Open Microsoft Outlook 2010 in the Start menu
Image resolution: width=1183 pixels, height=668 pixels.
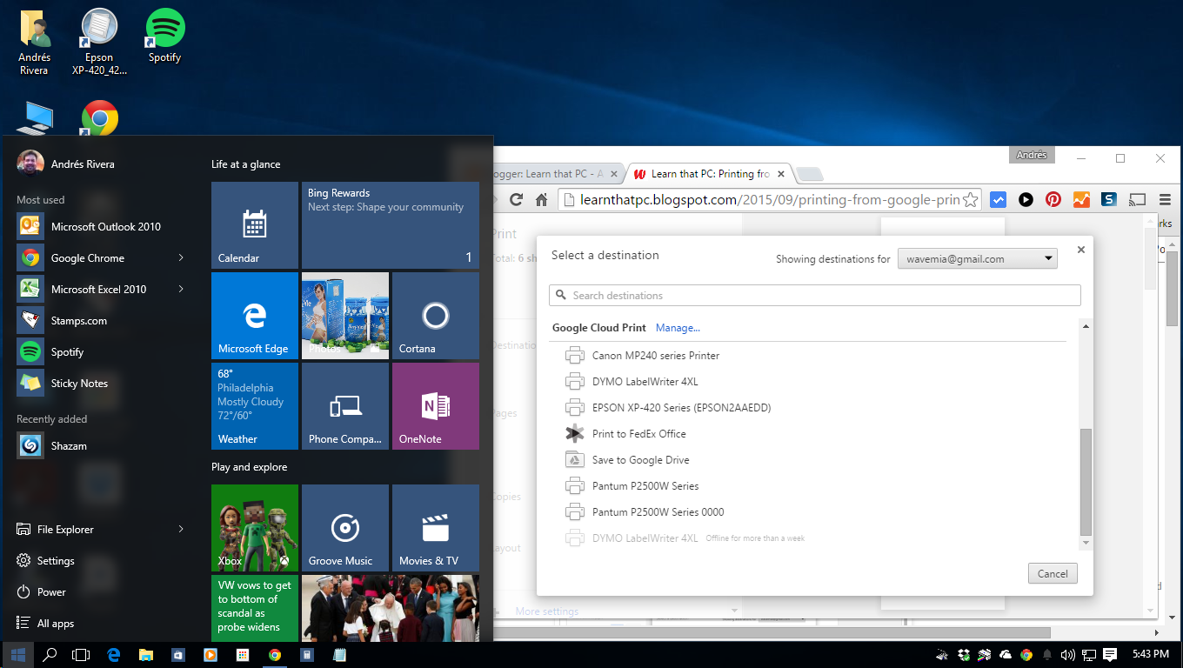102,226
